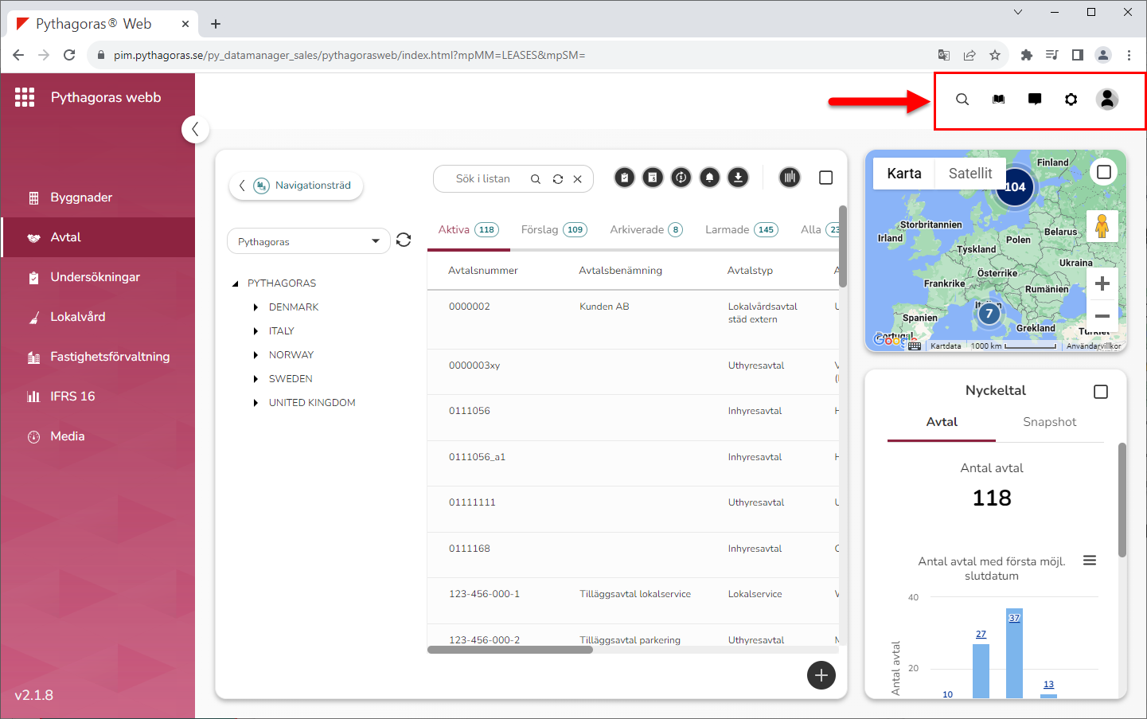Switch to the Arkiverade tab
The image size is (1147, 719).
click(637, 229)
